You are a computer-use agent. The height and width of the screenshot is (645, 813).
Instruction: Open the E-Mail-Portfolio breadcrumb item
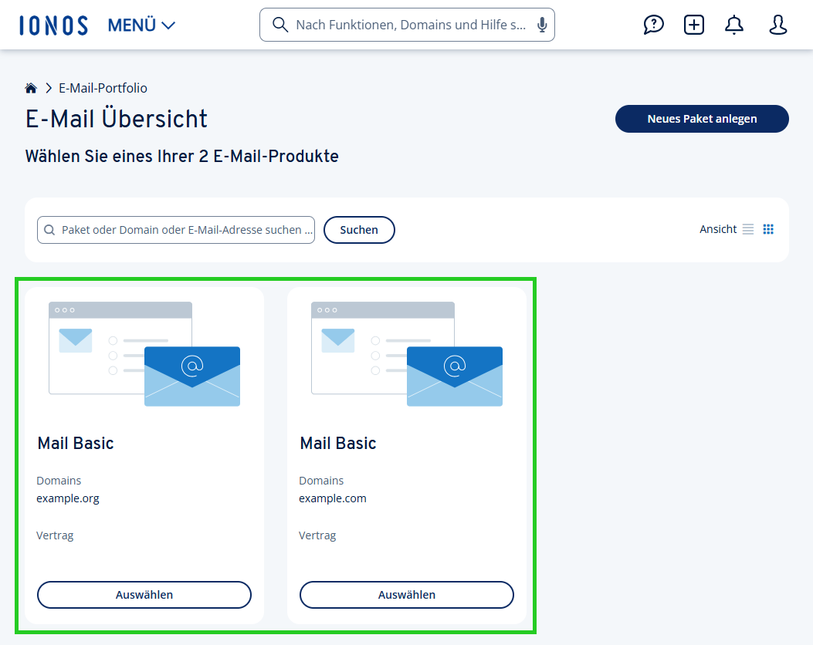pyautogui.click(x=103, y=87)
